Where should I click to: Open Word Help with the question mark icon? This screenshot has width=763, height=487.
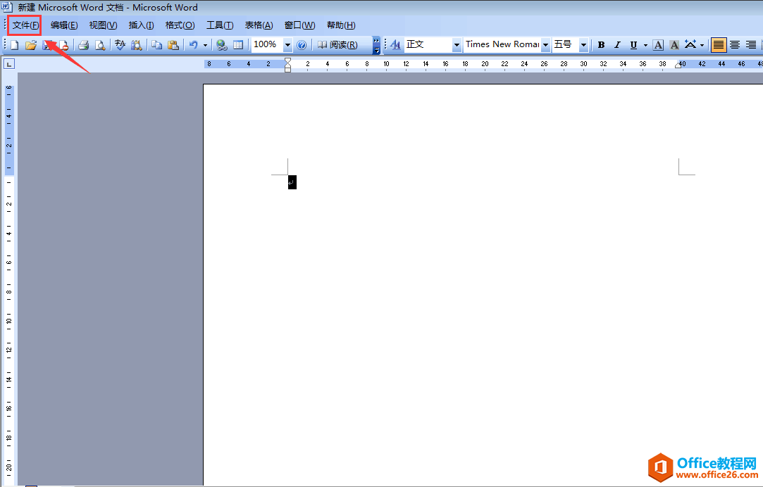302,45
